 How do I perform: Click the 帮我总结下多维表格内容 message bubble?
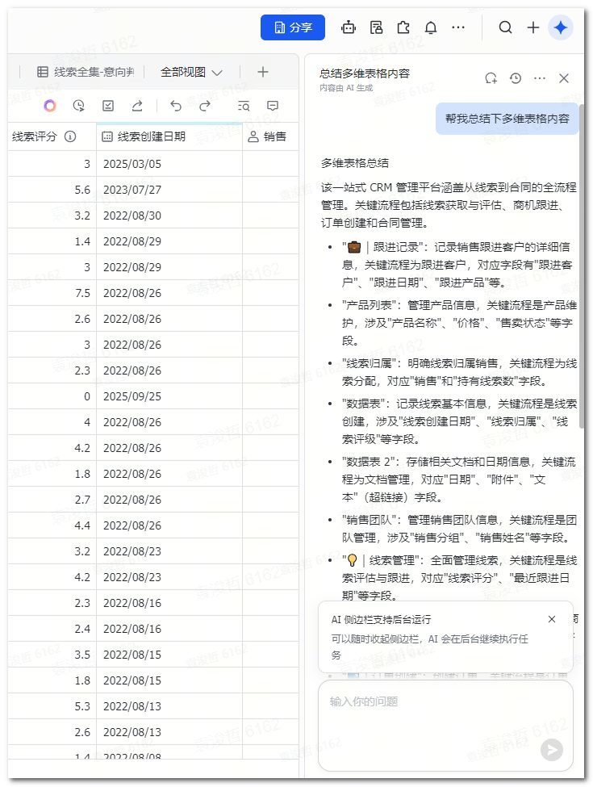(x=507, y=119)
